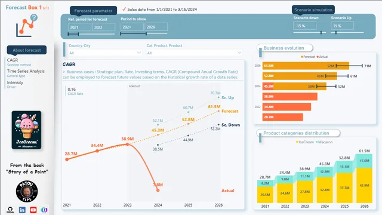
Task: Edit the Period to show 2026 field
Action: point(156,27)
